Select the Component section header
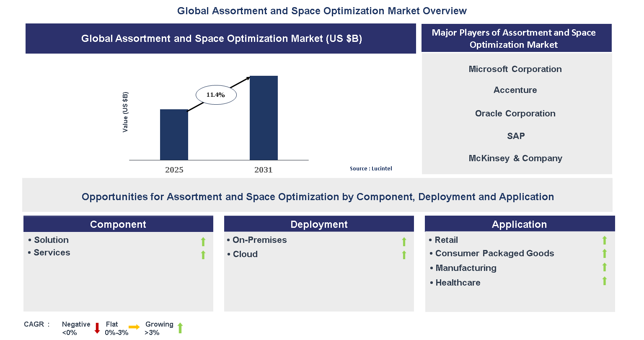Screen dimensions: 644x340 118,224
